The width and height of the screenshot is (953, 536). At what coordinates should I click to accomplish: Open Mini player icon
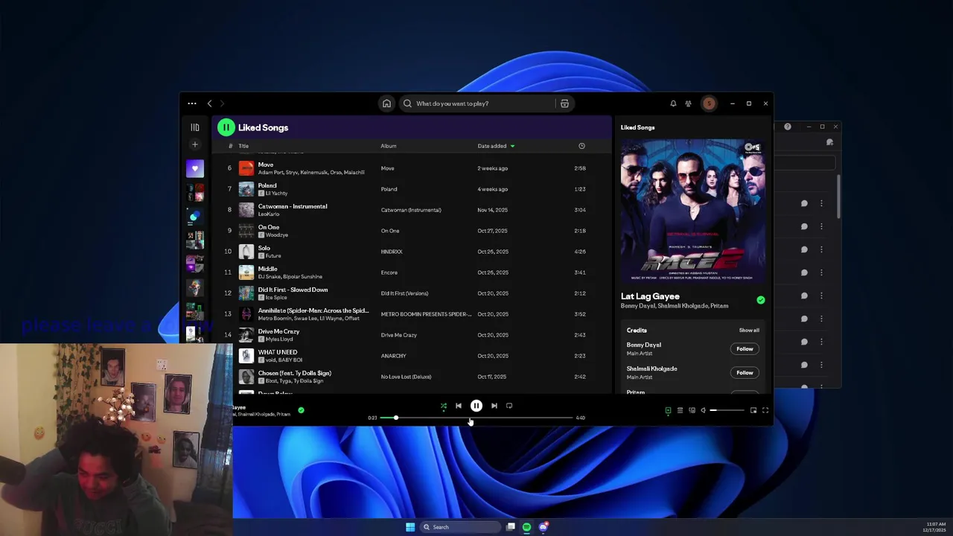coord(753,410)
